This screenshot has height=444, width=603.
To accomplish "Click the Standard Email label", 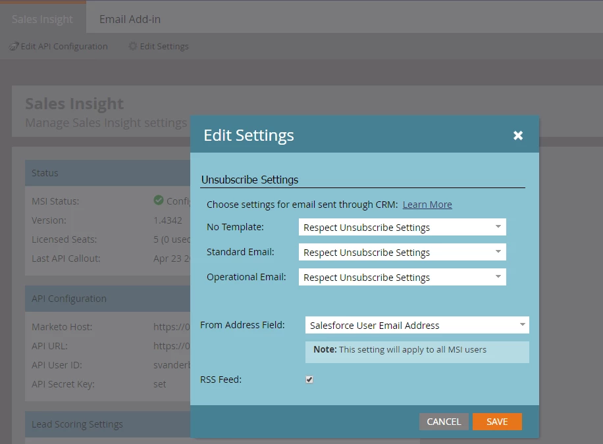I will (240, 252).
